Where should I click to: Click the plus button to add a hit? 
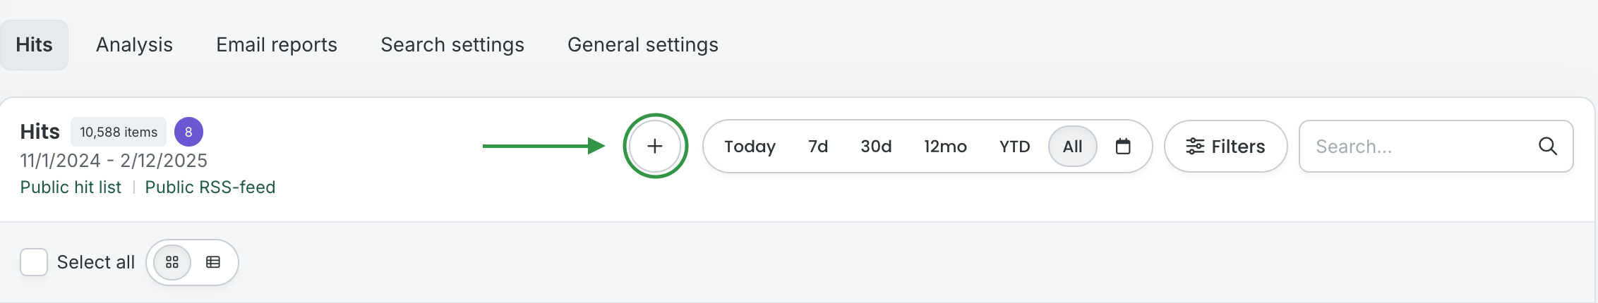click(655, 146)
